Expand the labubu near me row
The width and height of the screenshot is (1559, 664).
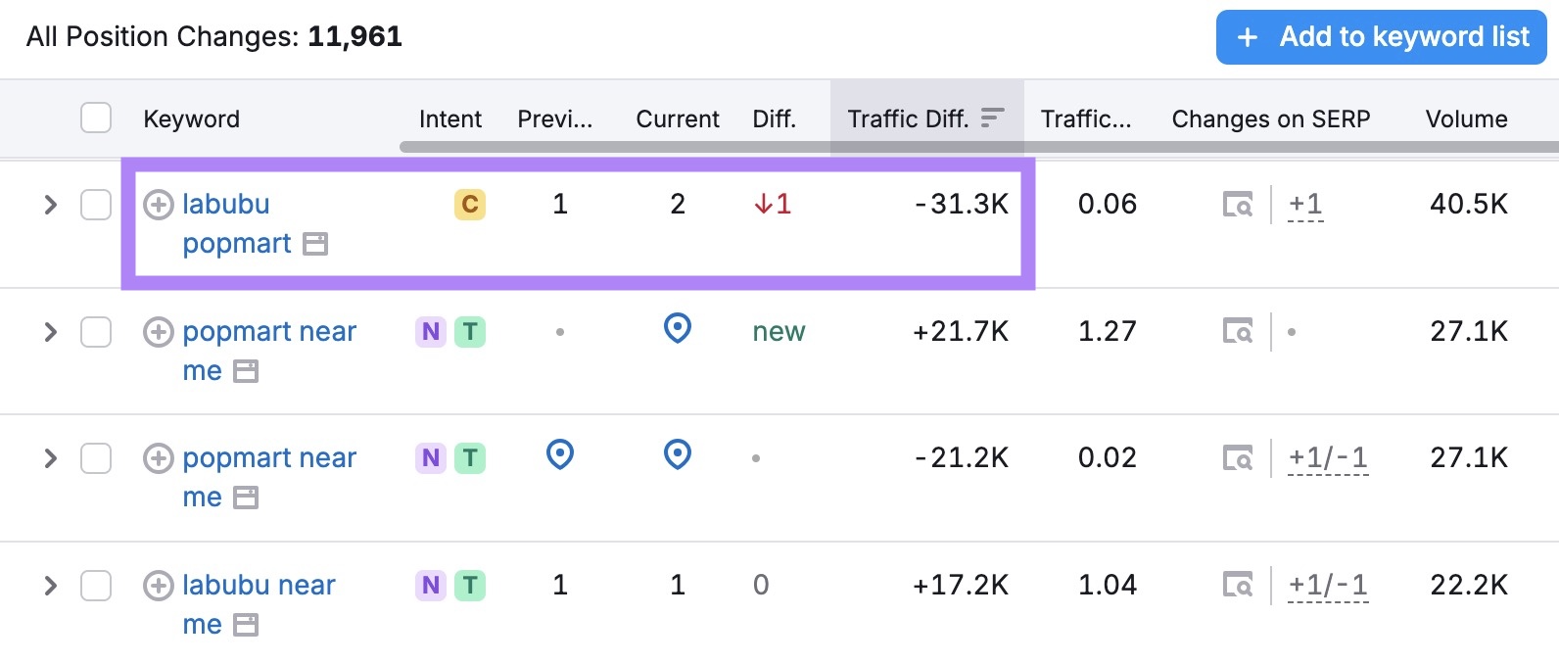pyautogui.click(x=50, y=586)
